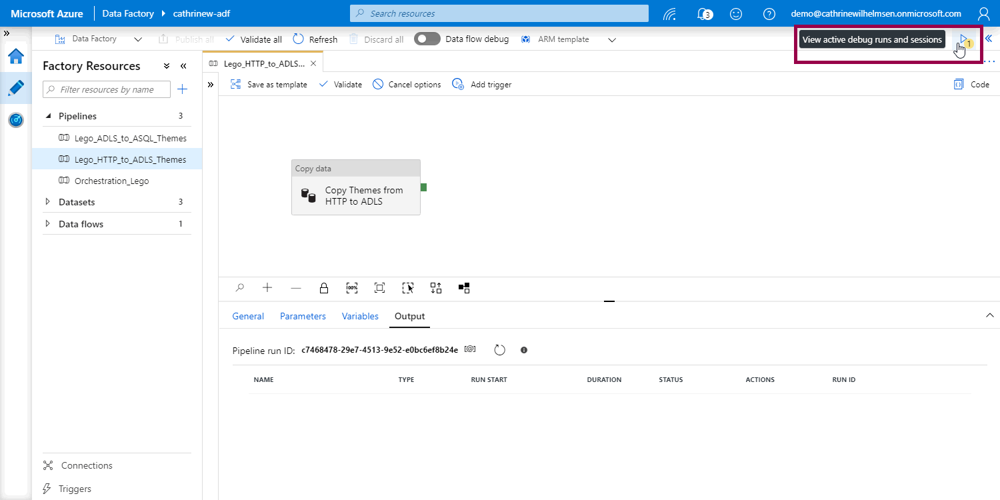Refresh the pipeline run output

point(500,350)
